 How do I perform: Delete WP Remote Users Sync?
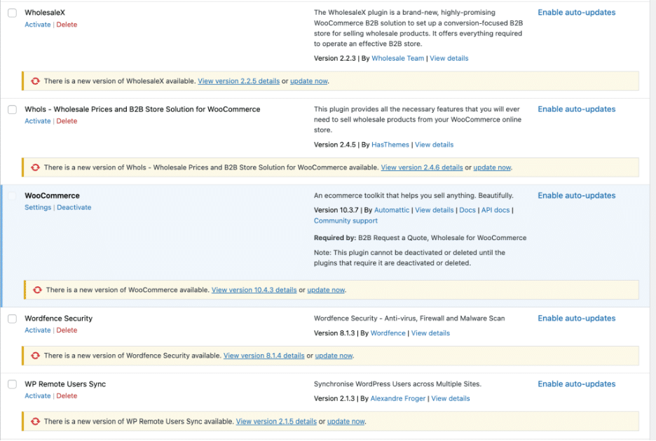[x=67, y=396]
